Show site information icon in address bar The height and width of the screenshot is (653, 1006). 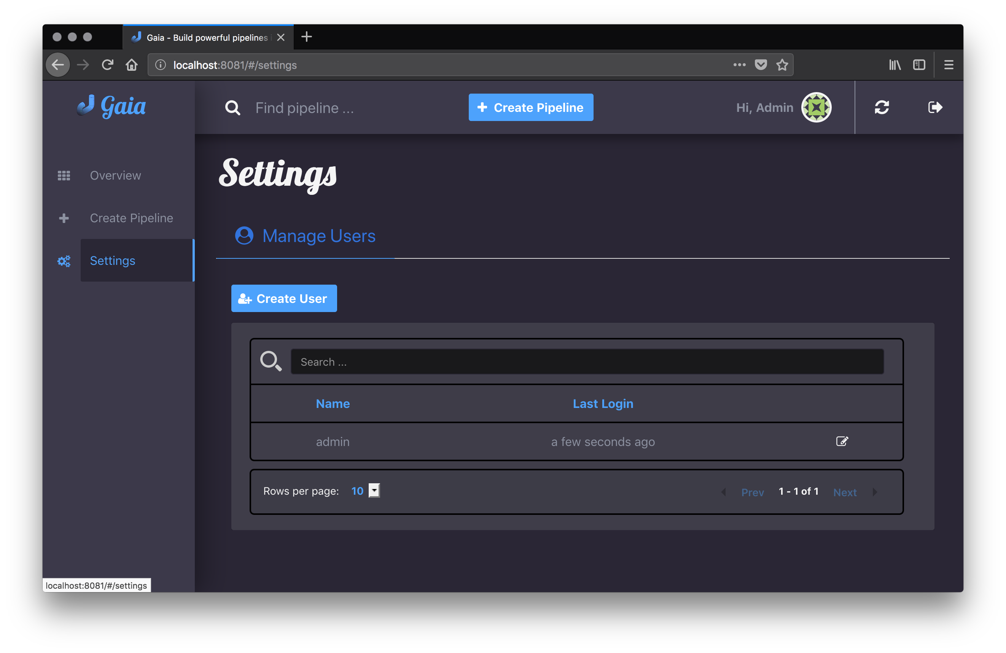(x=160, y=65)
